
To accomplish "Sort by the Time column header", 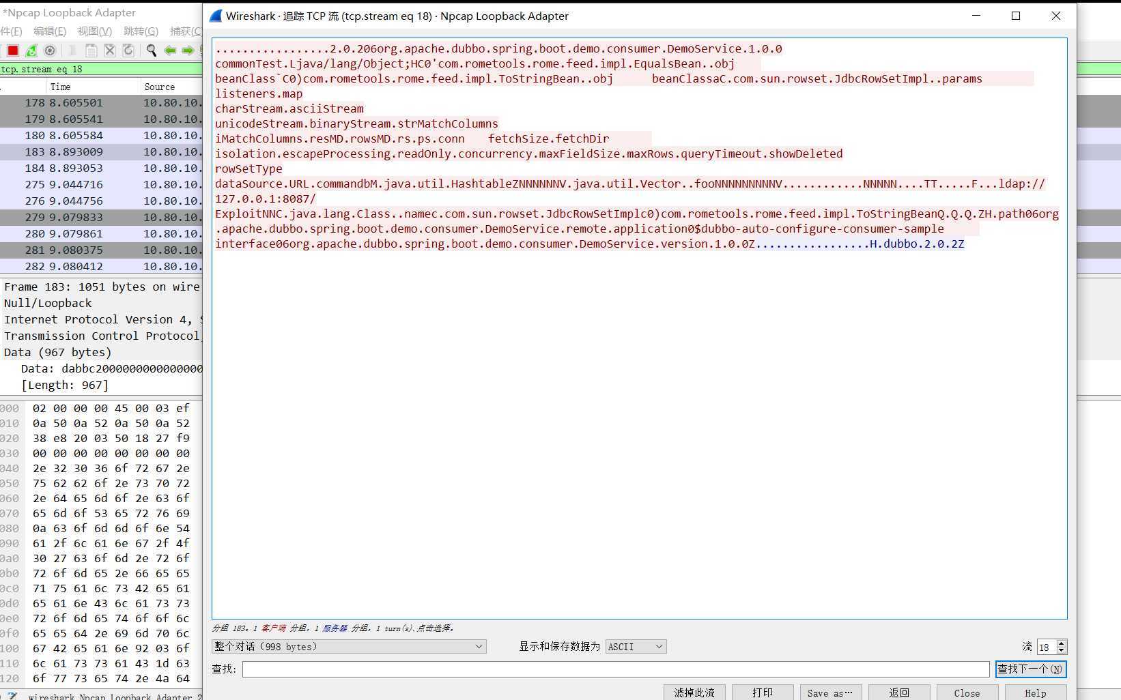I will pyautogui.click(x=92, y=87).
